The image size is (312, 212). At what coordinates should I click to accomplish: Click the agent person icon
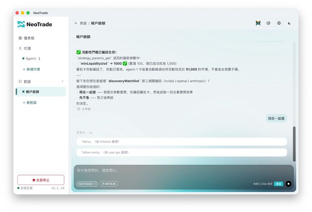20,48
